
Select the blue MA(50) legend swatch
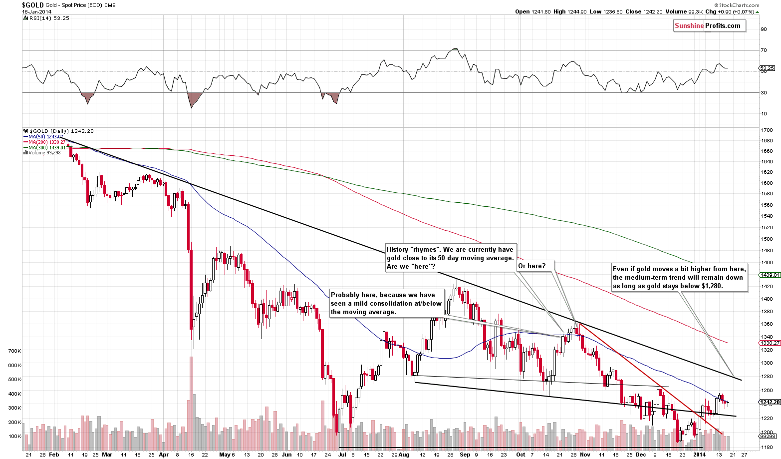[25, 137]
